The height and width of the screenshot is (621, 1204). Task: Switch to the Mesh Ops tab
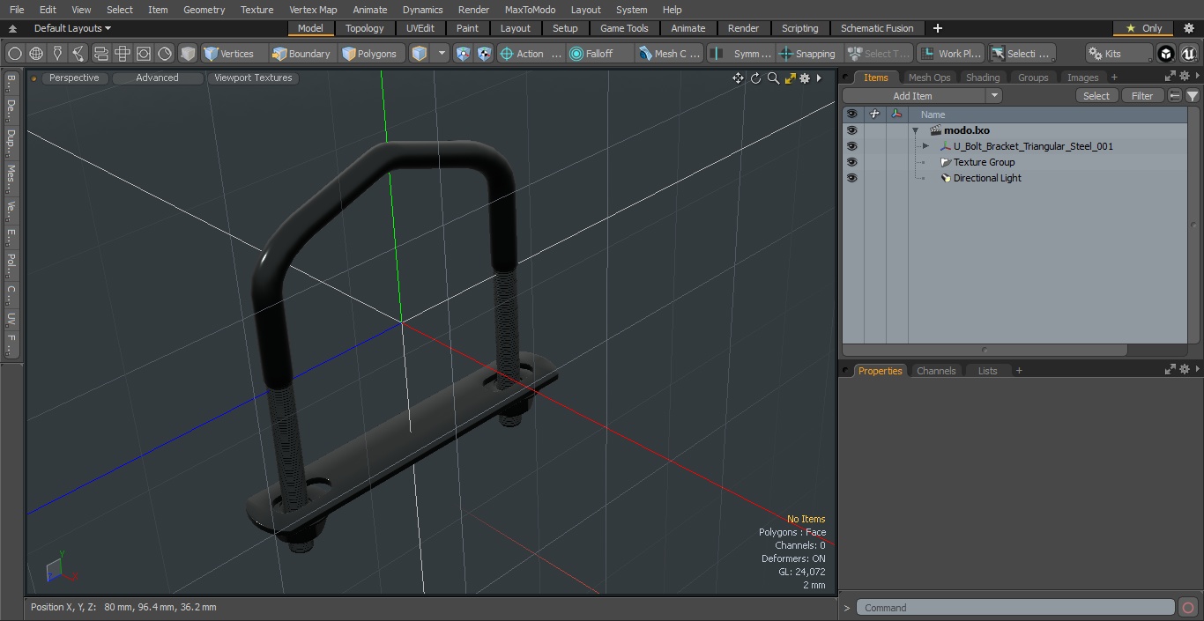(929, 78)
